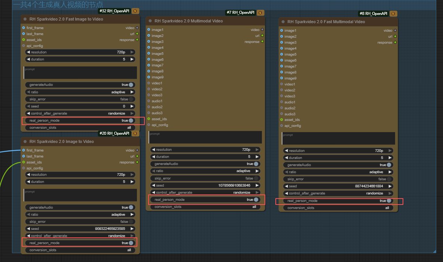Image resolution: width=443 pixels, height=262 pixels.
Task: Toggle generateAudio on node #8
Action: point(338,165)
